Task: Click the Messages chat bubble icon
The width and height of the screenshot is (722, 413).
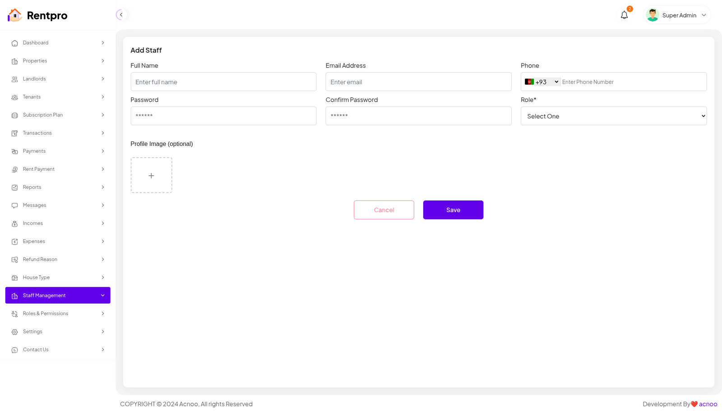Action: [x=14, y=205]
